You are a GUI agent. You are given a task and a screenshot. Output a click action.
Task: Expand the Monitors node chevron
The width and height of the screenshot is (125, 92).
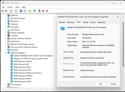5,50
